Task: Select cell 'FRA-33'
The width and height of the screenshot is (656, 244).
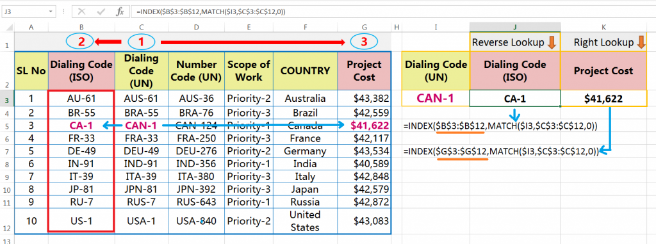Action: pos(142,138)
